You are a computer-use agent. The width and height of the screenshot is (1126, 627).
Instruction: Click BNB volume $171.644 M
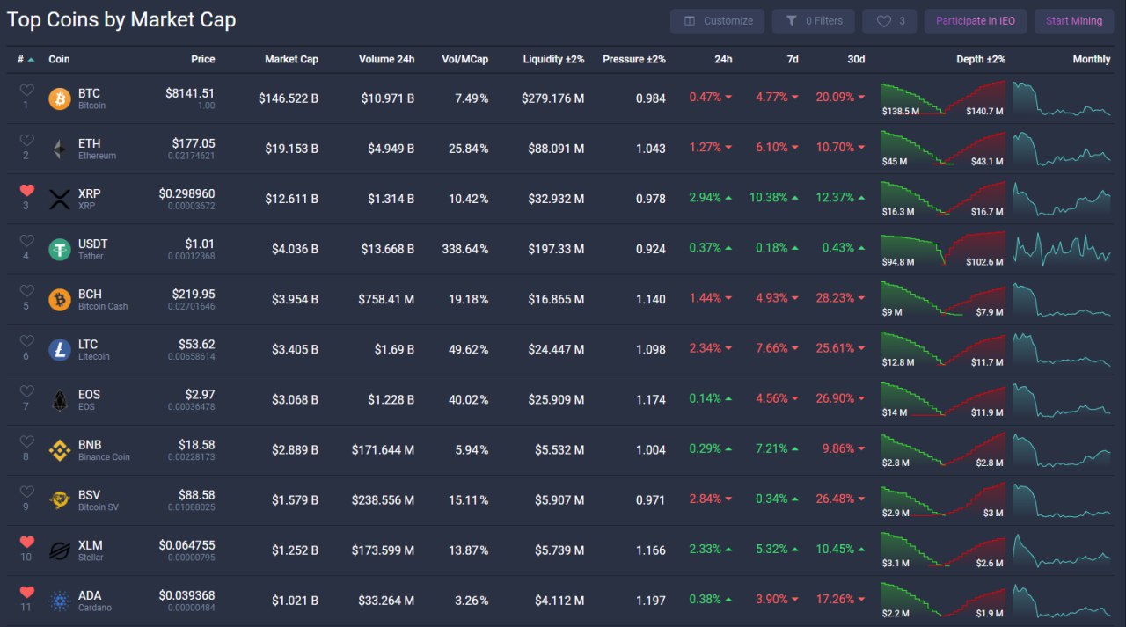tap(383, 450)
